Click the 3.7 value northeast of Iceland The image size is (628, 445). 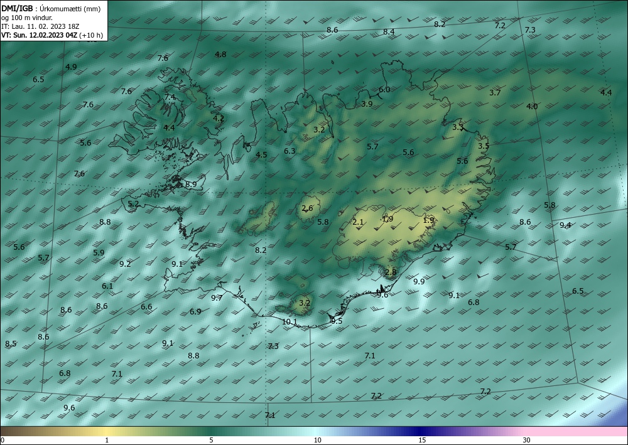[495, 92]
